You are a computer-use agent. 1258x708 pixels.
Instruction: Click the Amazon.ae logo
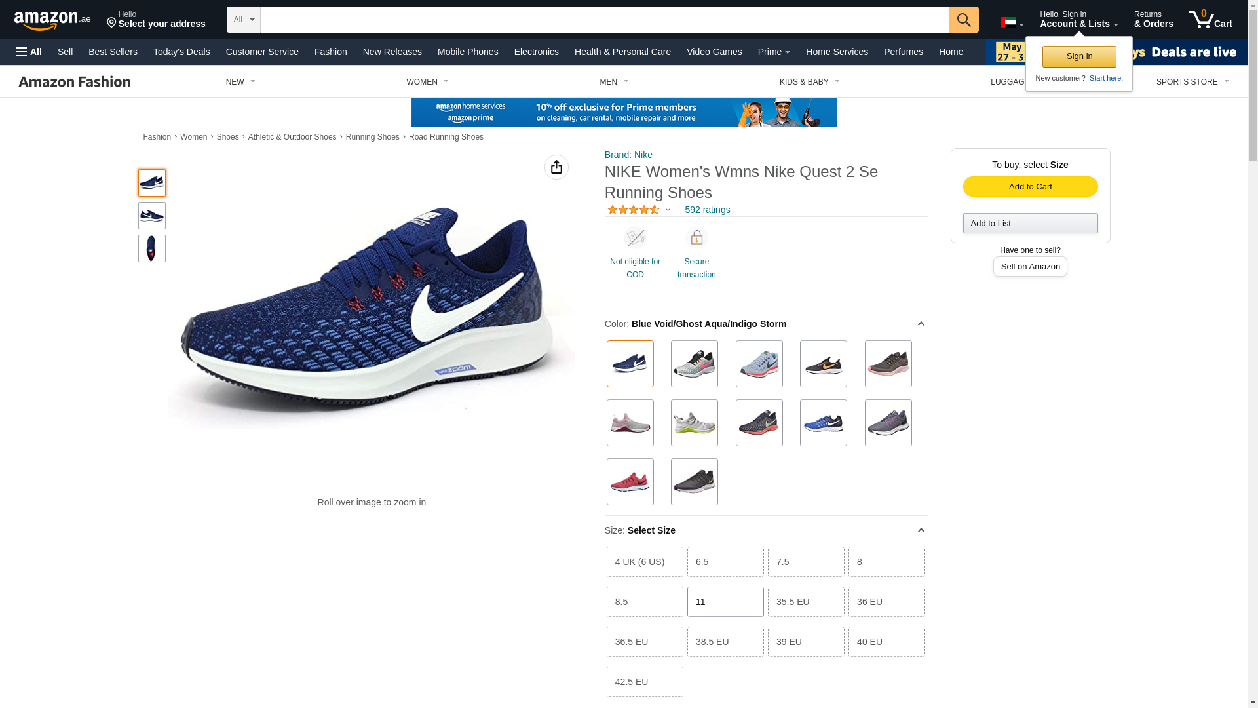pos(52,20)
